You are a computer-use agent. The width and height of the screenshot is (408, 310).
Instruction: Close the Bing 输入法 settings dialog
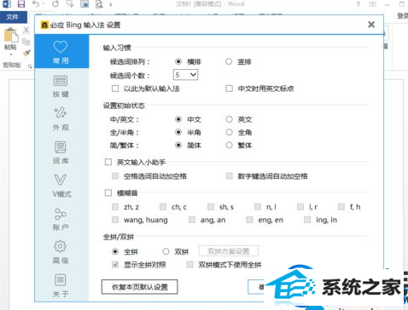click(371, 25)
